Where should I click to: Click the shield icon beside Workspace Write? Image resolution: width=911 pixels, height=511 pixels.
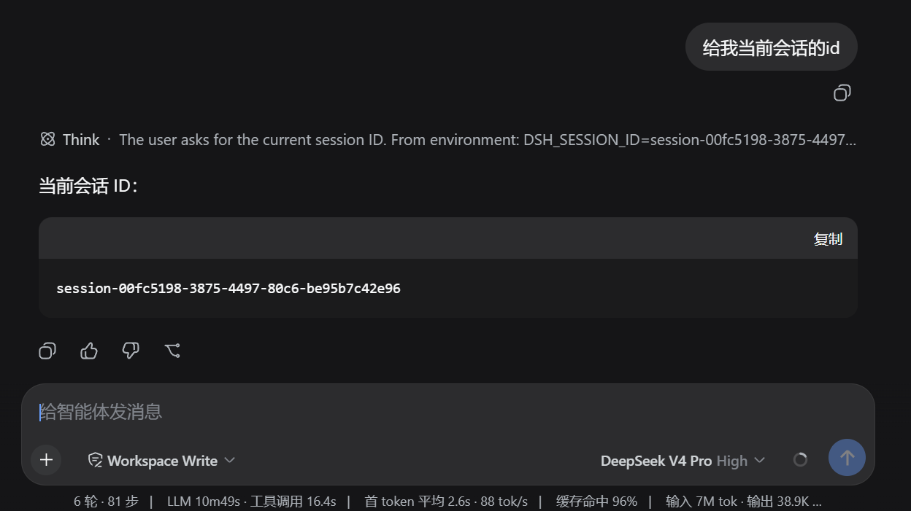click(x=95, y=460)
